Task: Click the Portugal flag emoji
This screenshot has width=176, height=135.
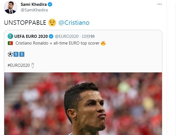Action: click(10, 43)
